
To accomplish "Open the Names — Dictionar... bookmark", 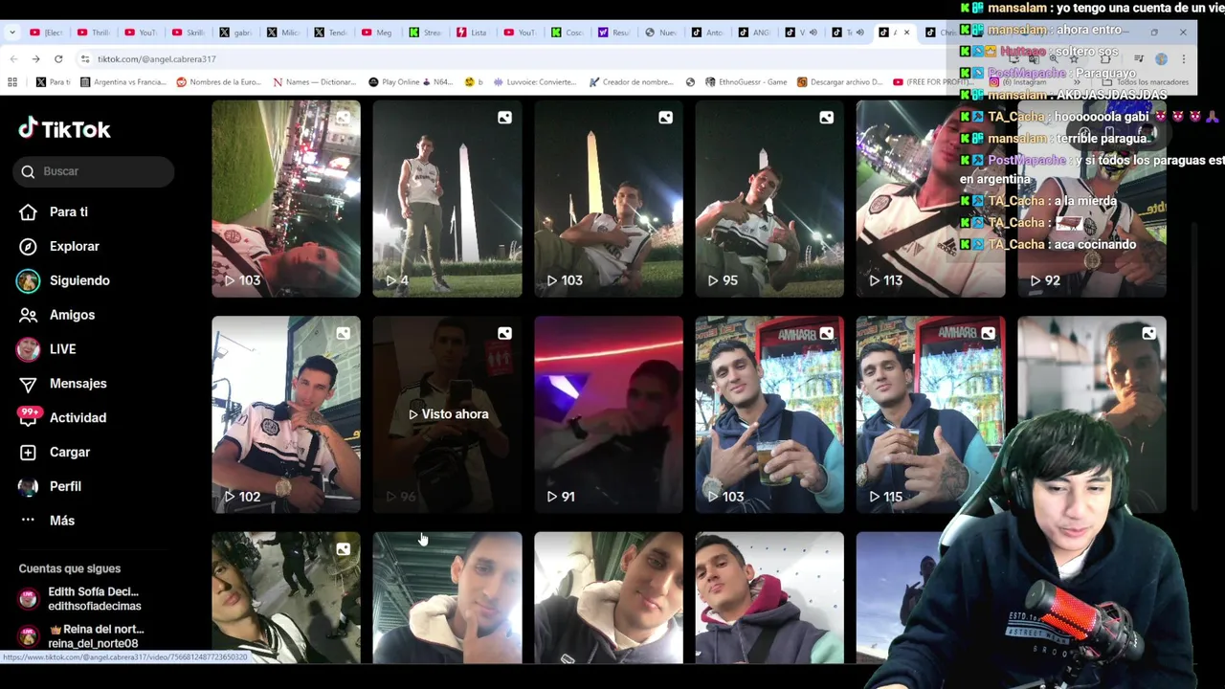I will click(x=314, y=82).
